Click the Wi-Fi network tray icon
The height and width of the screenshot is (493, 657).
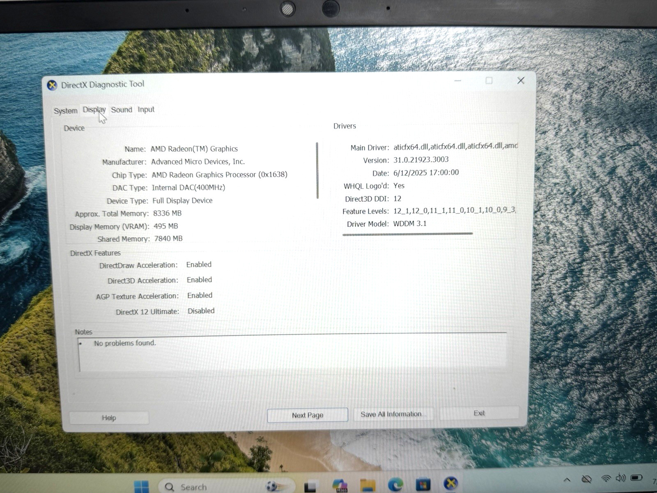[606, 478]
